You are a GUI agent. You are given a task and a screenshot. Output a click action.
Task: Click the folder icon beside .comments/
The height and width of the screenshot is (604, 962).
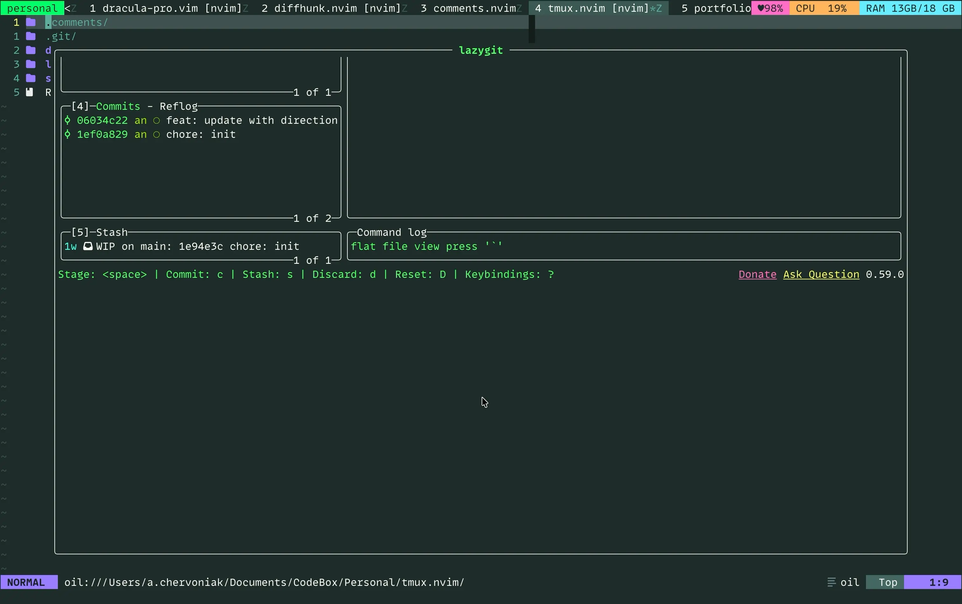(x=31, y=22)
